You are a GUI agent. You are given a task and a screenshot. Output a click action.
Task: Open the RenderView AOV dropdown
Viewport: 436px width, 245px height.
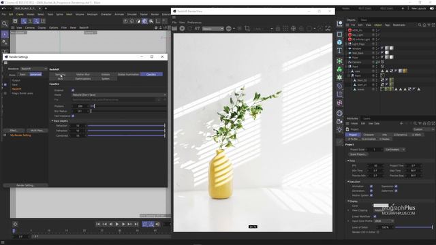(x=213, y=29)
